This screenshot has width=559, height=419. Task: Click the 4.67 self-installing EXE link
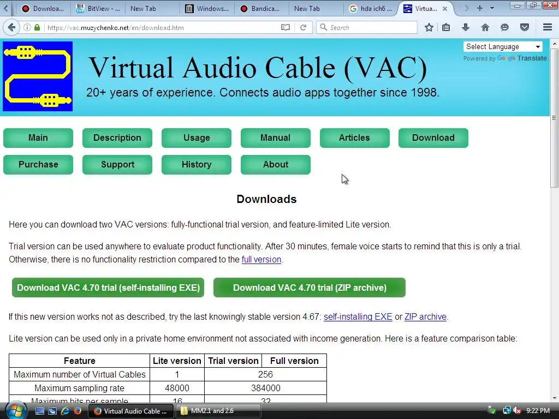(358, 317)
